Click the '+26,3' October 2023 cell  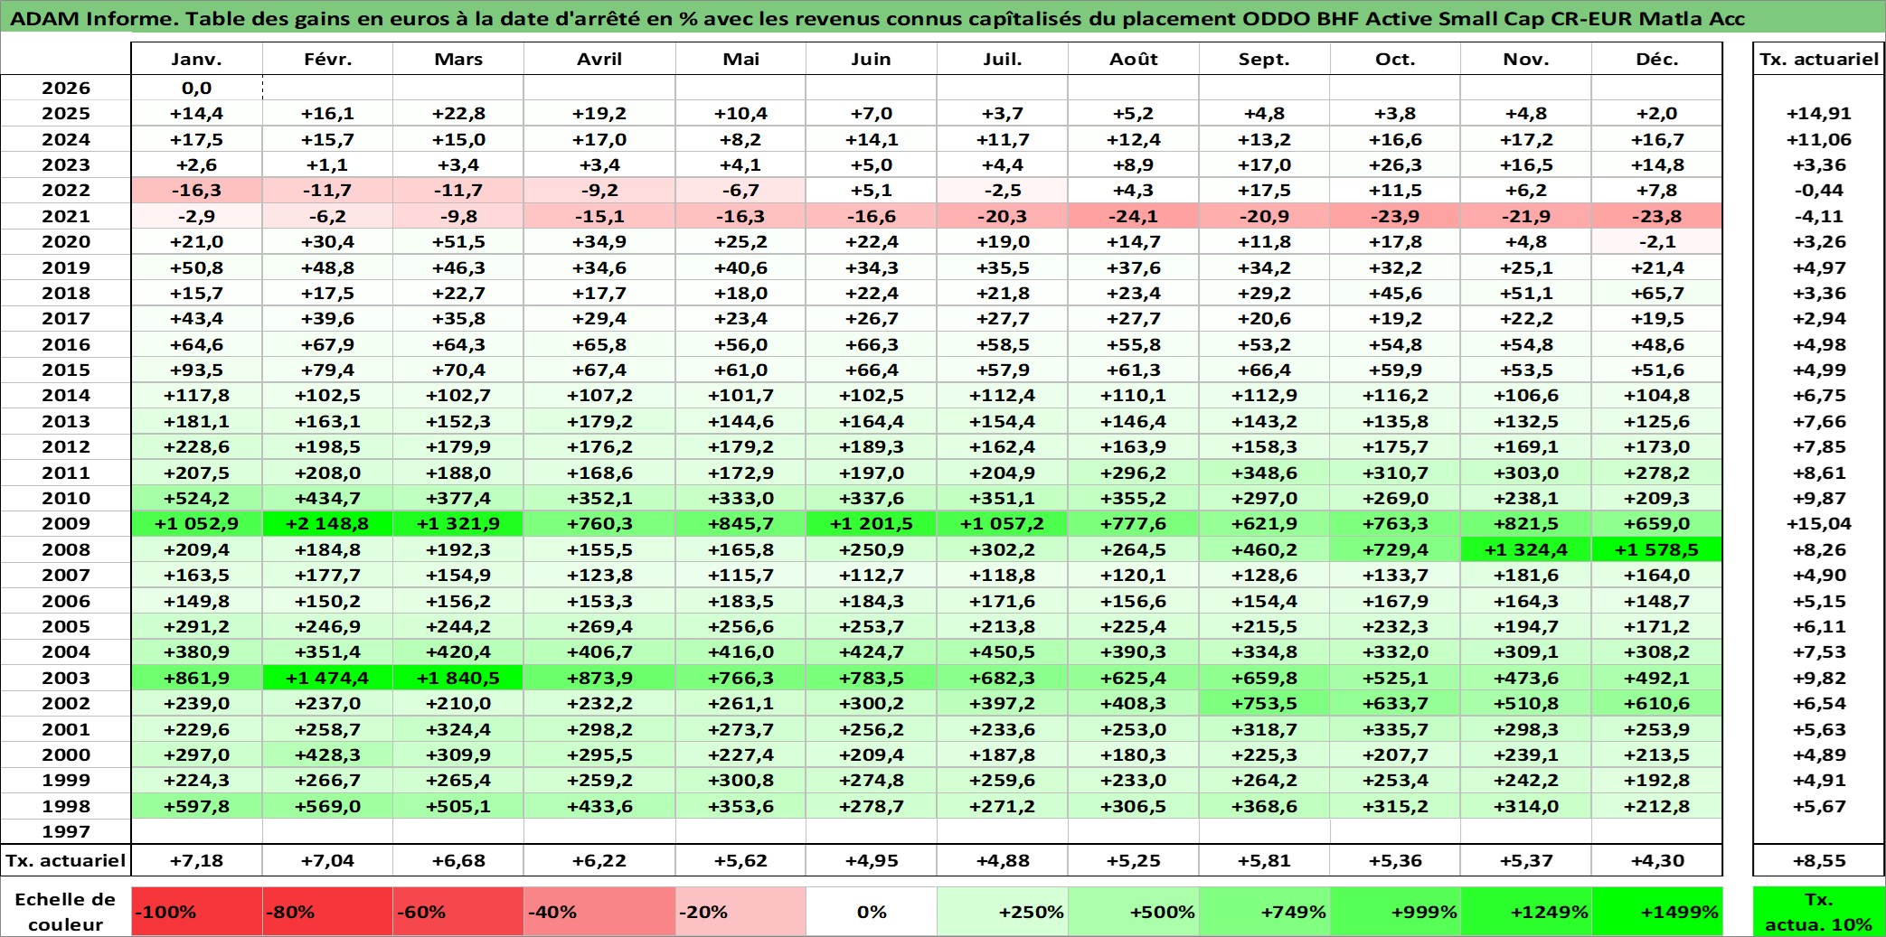coord(1395,164)
